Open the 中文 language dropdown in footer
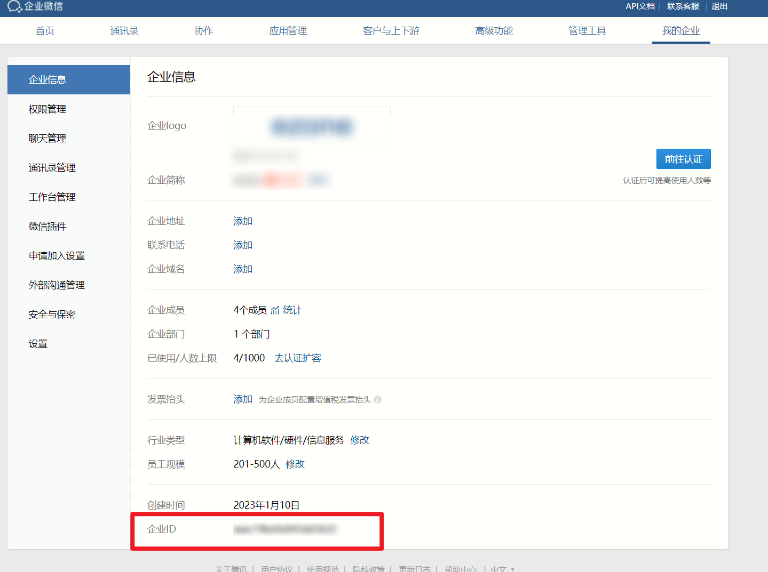 (501, 568)
